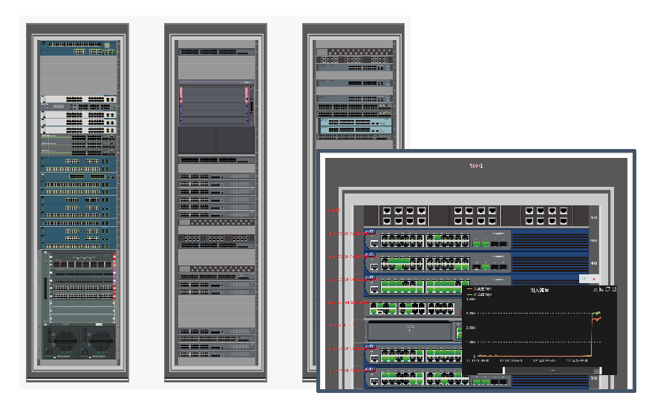Switch traffic chart to bar view icon
This screenshot has height=407, width=646.
[601, 289]
